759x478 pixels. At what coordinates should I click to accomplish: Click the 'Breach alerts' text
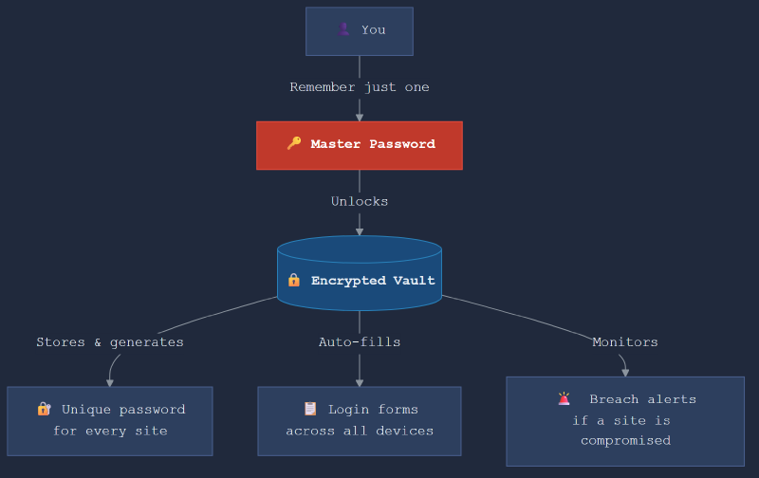[643, 399]
